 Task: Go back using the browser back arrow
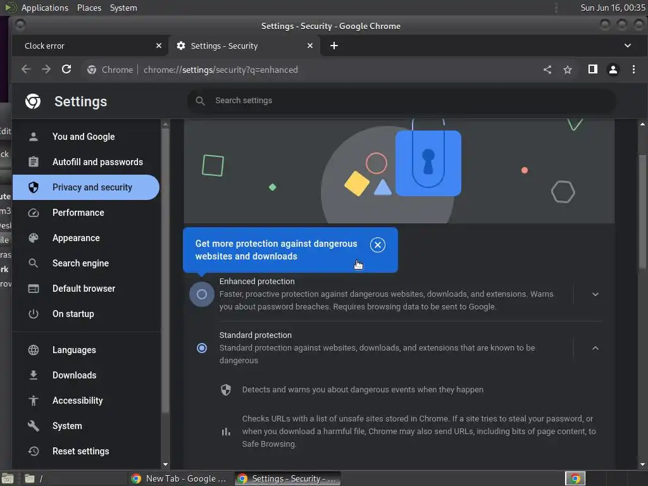(25, 70)
